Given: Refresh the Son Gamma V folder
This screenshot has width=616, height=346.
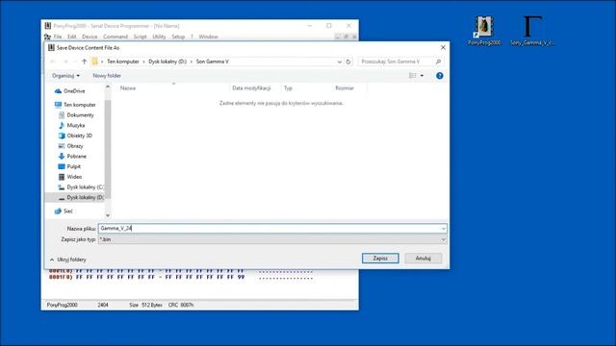Looking at the screenshot, I should pyautogui.click(x=348, y=62).
